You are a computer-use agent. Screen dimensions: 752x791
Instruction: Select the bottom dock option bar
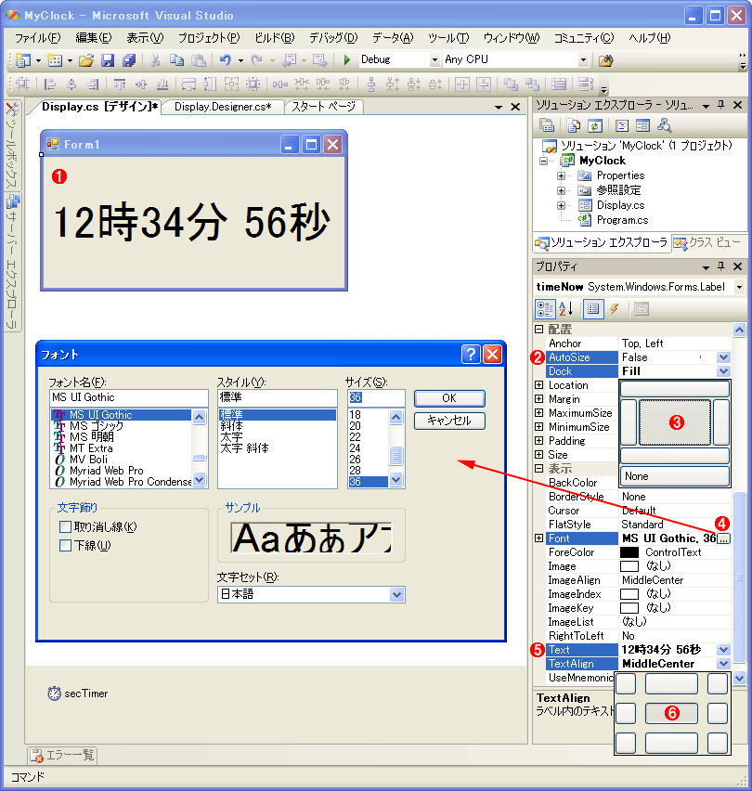coord(675,456)
